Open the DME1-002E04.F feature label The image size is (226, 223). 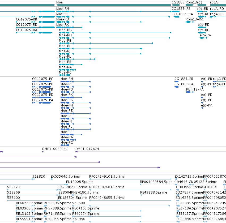point(55,149)
